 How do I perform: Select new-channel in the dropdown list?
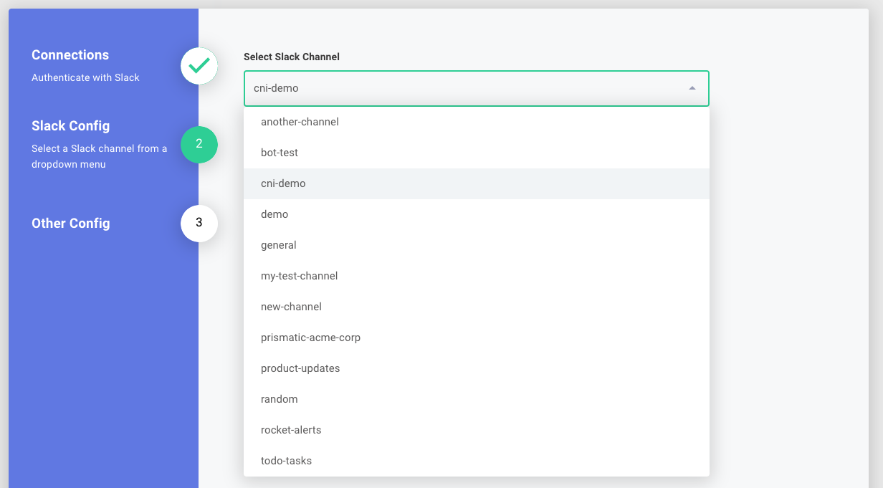point(290,306)
